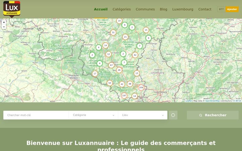Screen dimensions: 242x151
Task: Click the Lux Annuaire logo
Action: [x=12, y=9]
